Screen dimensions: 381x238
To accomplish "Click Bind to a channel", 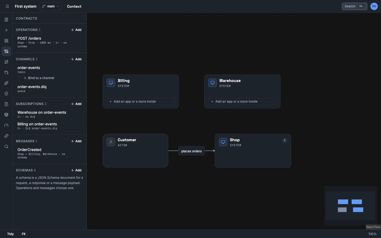I will point(39,78).
